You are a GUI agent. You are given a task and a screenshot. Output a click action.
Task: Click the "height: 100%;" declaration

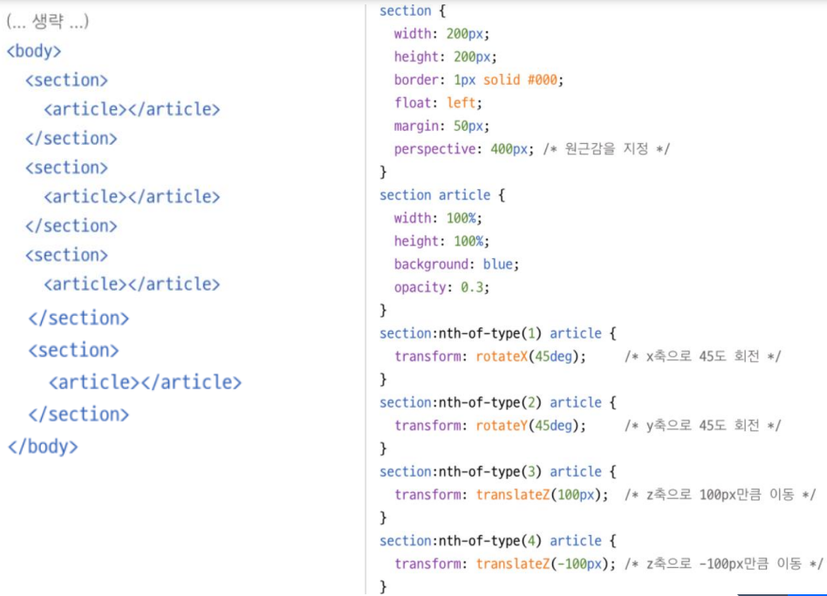(441, 241)
